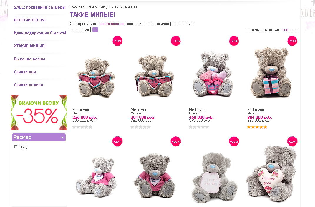Open Идеи подарков на 8 марта category
Image resolution: width=315 pixels, height=207 pixels.
(x=40, y=33)
